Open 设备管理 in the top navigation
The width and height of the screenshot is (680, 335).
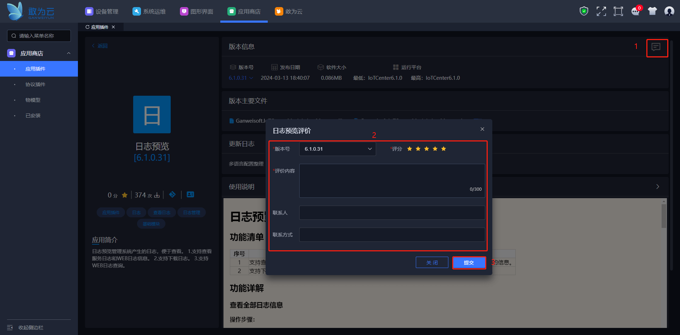102,11
